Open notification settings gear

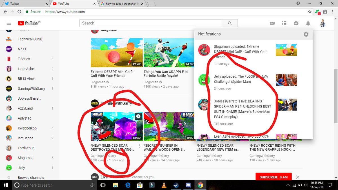coord(306,34)
